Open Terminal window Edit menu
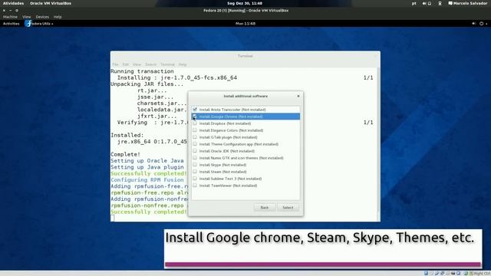The width and height of the screenshot is (491, 276). 126,64
